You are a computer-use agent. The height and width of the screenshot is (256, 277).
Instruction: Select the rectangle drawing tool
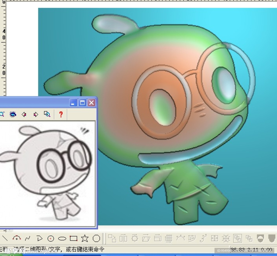coord(74,238)
